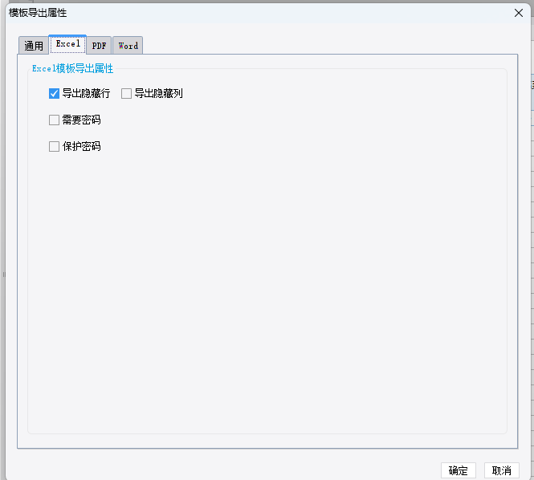Open the Word export tab

click(x=128, y=45)
